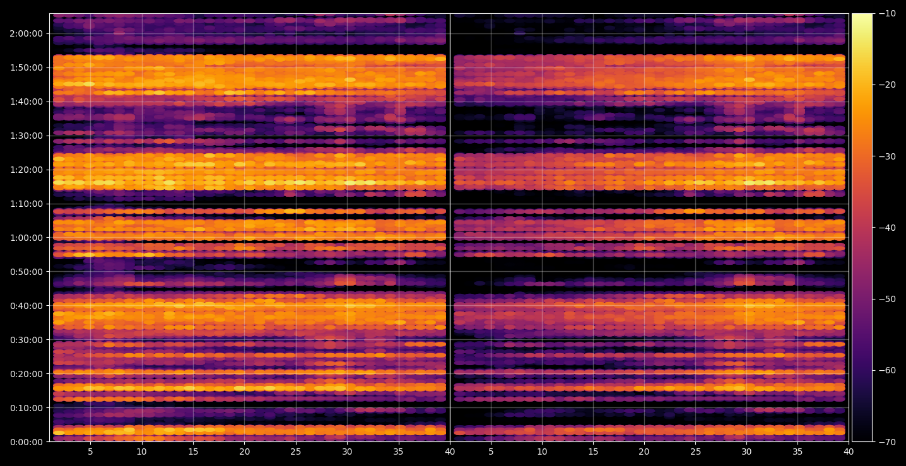
Task: Click the −10 colorbar tick label
Action: pos(886,14)
